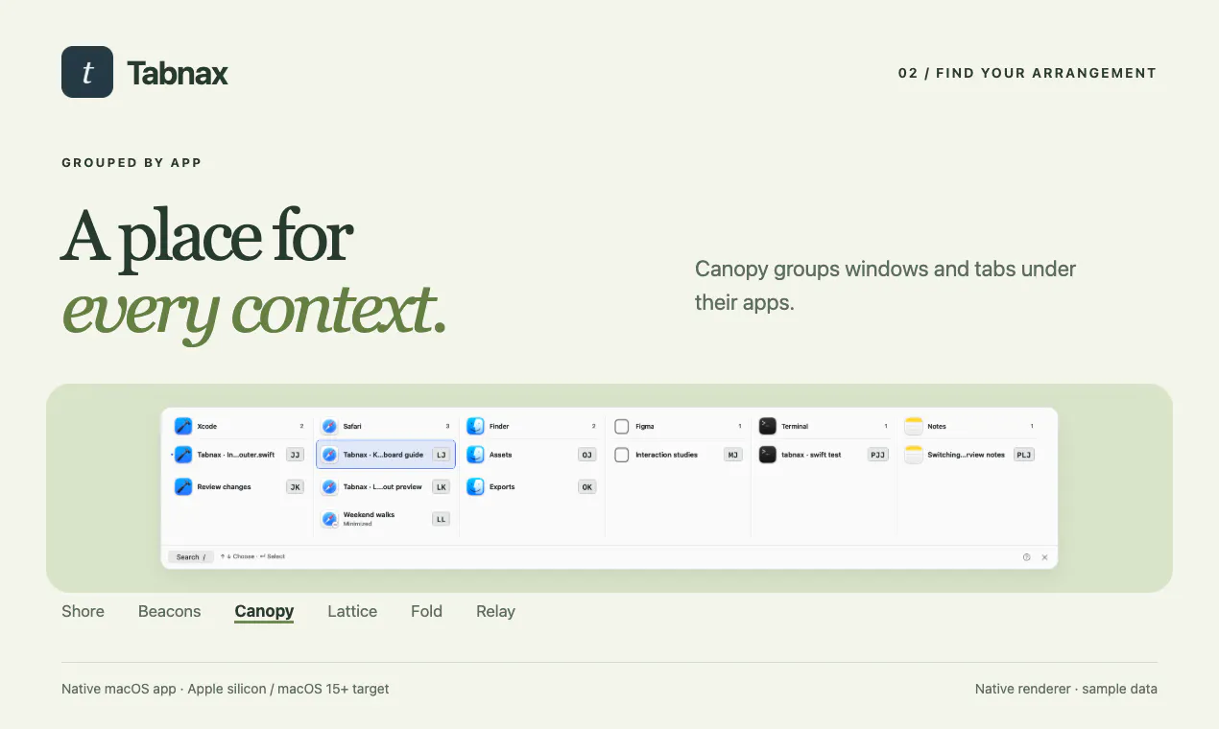The width and height of the screenshot is (1219, 729).
Task: Switch to the Beacons tab
Action: [170, 611]
